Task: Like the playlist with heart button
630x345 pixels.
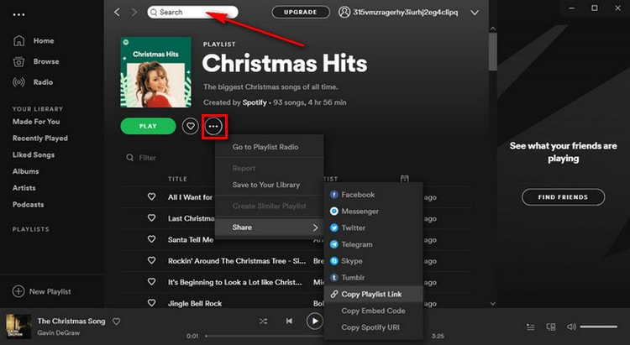Action: tap(191, 126)
